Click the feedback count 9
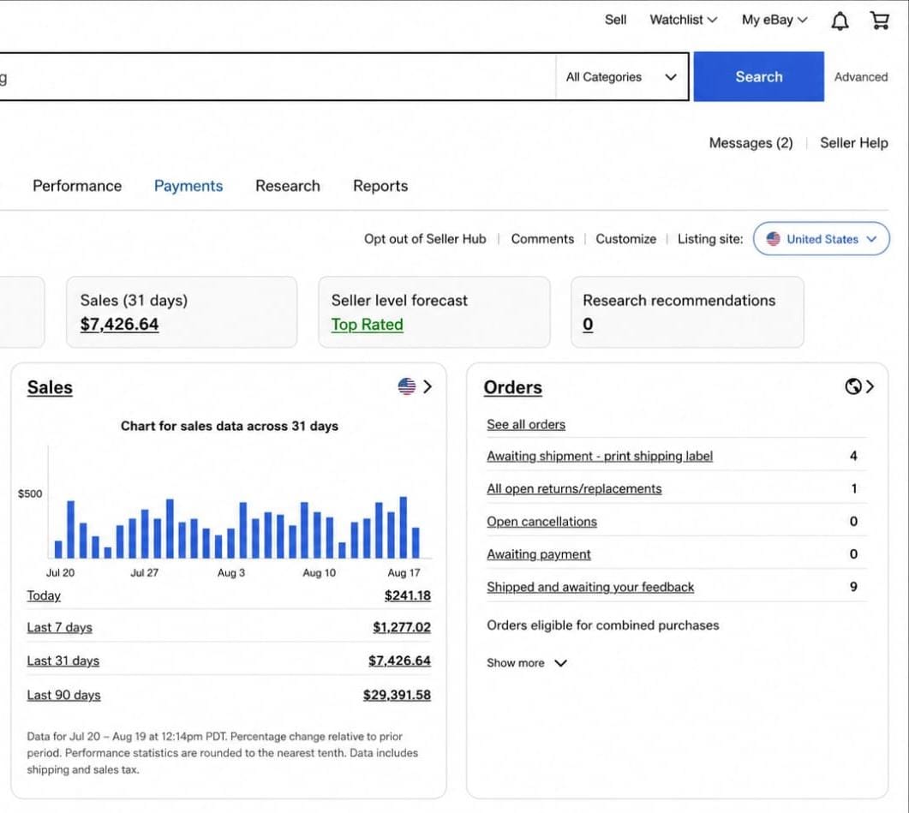This screenshot has height=813, width=909. pos(853,587)
